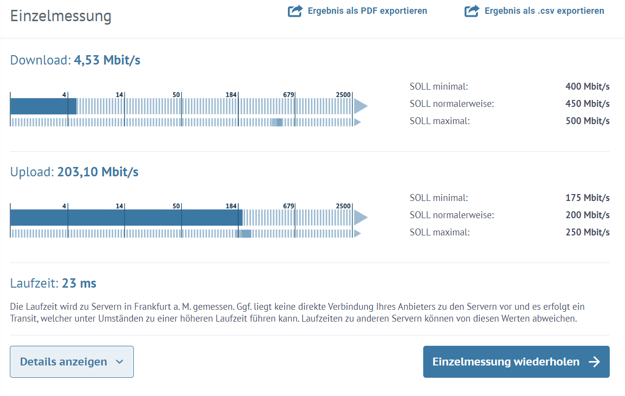Click small arrow under Download bar

(358, 122)
